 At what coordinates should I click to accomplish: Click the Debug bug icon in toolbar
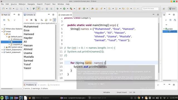pos(58,9)
